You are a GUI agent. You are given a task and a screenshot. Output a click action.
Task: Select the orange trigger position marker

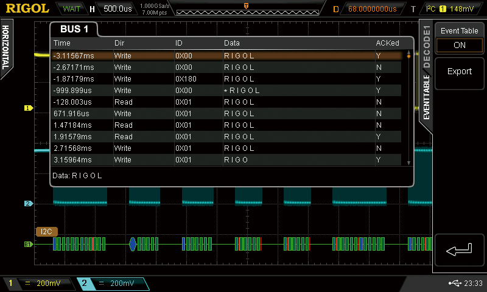(246, 6)
